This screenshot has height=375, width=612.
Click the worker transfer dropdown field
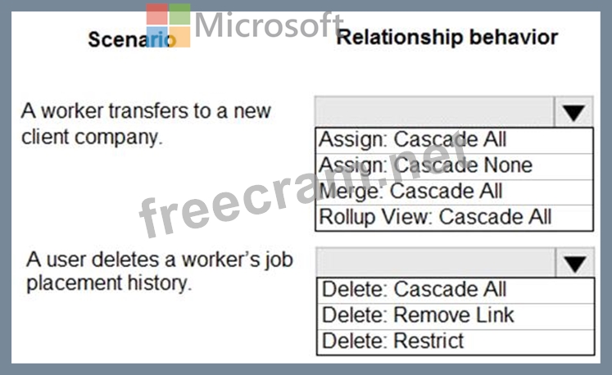pos(434,113)
